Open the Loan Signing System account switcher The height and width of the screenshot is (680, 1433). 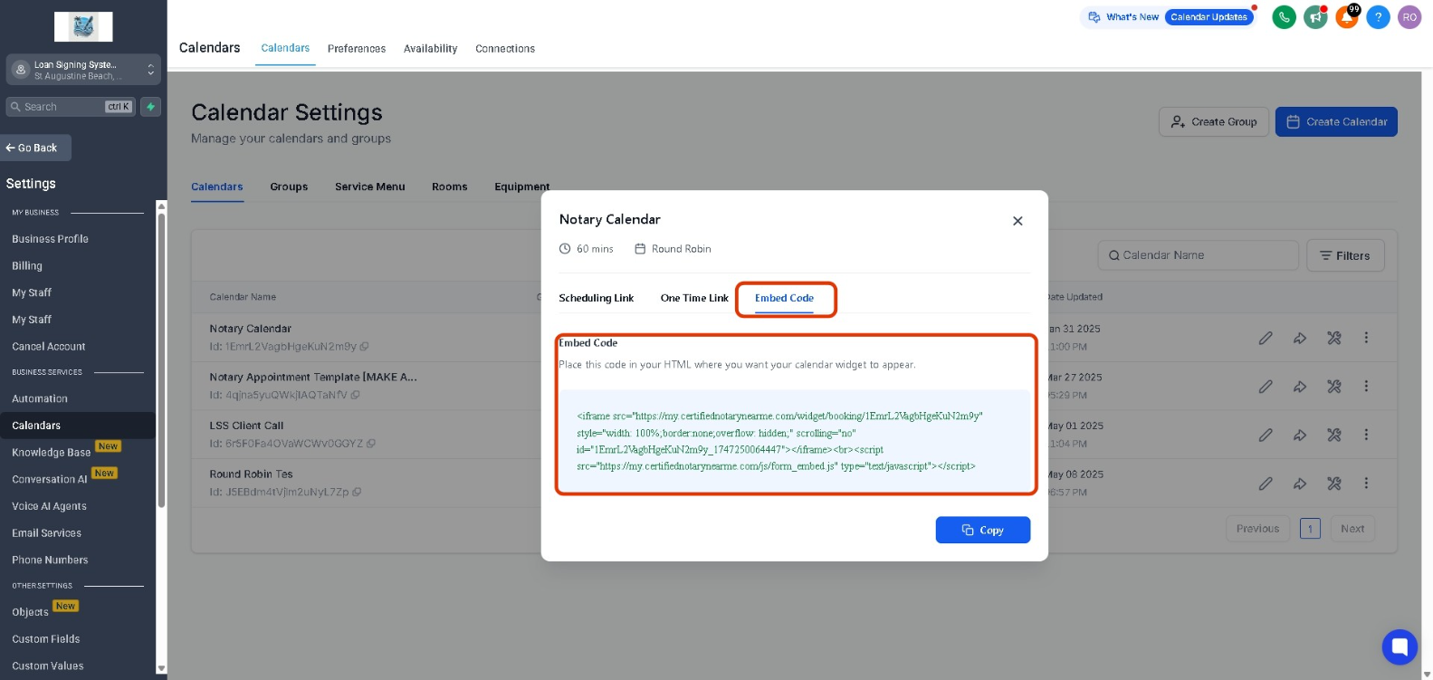tap(84, 70)
